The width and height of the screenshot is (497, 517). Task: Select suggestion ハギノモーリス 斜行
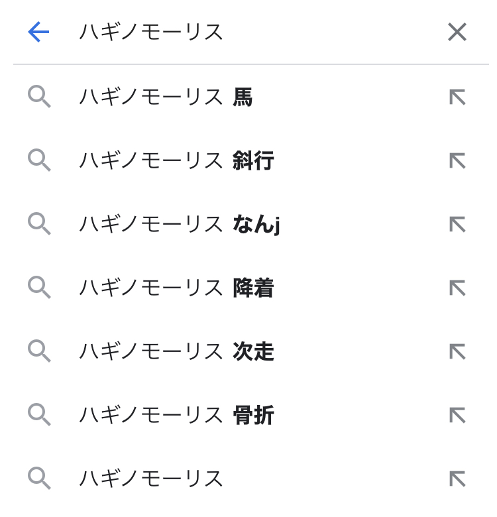coord(176,161)
